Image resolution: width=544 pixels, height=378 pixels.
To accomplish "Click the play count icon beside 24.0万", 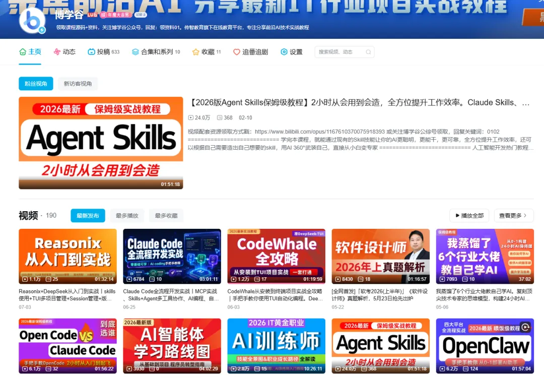I will 191,117.
